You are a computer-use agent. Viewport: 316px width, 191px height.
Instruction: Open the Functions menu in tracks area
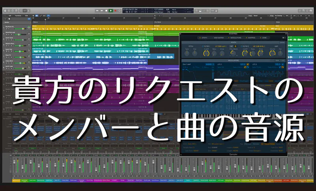pyautogui.click(x=18, y=16)
